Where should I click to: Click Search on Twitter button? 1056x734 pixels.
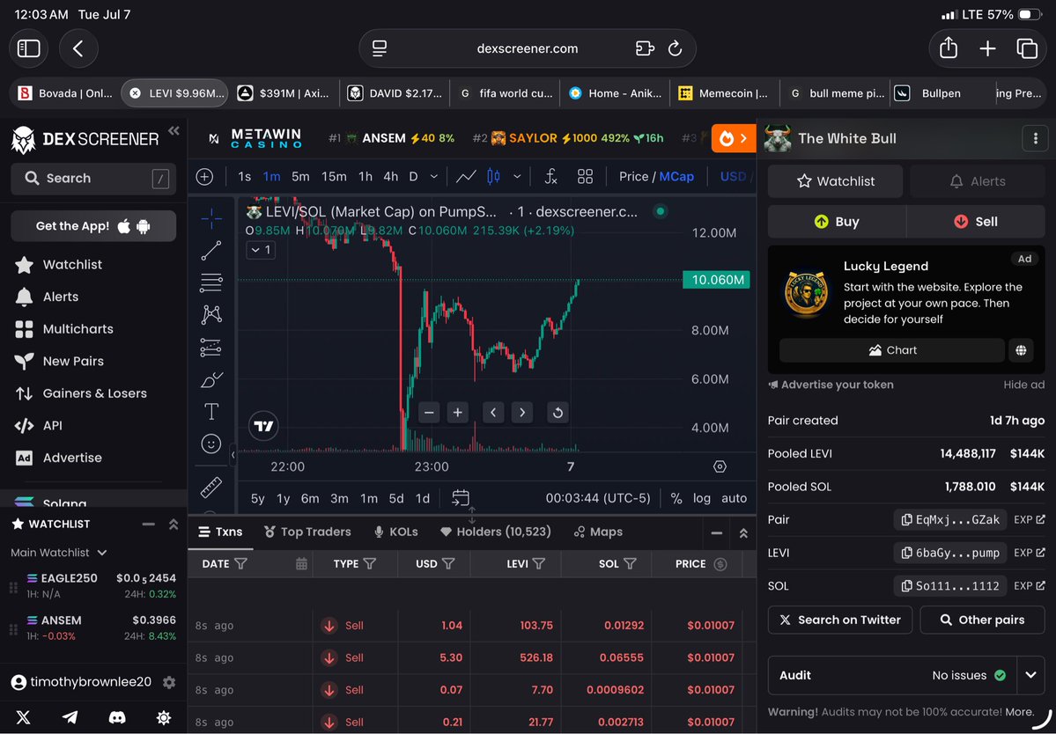840,620
